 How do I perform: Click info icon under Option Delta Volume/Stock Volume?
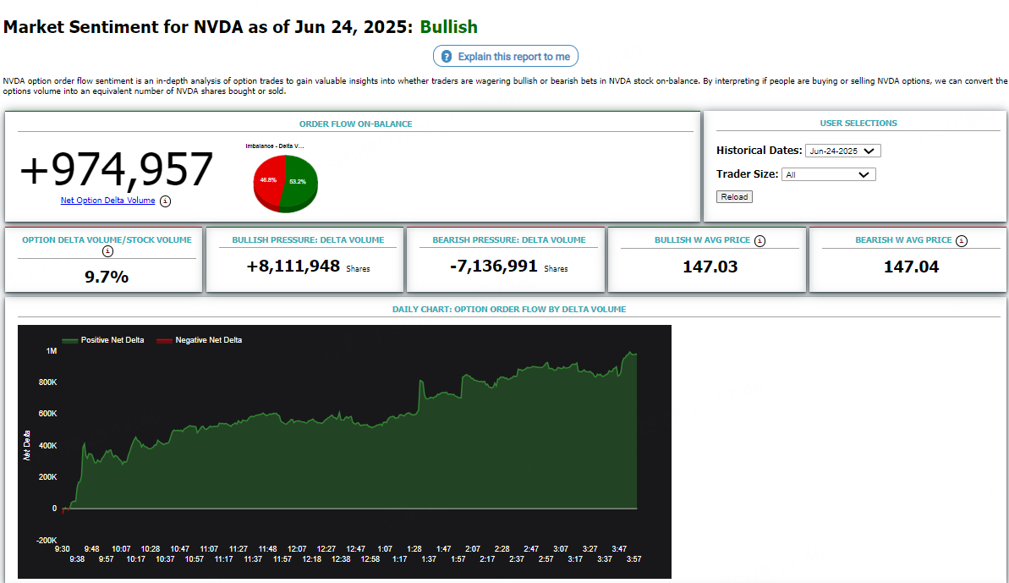pos(107,251)
